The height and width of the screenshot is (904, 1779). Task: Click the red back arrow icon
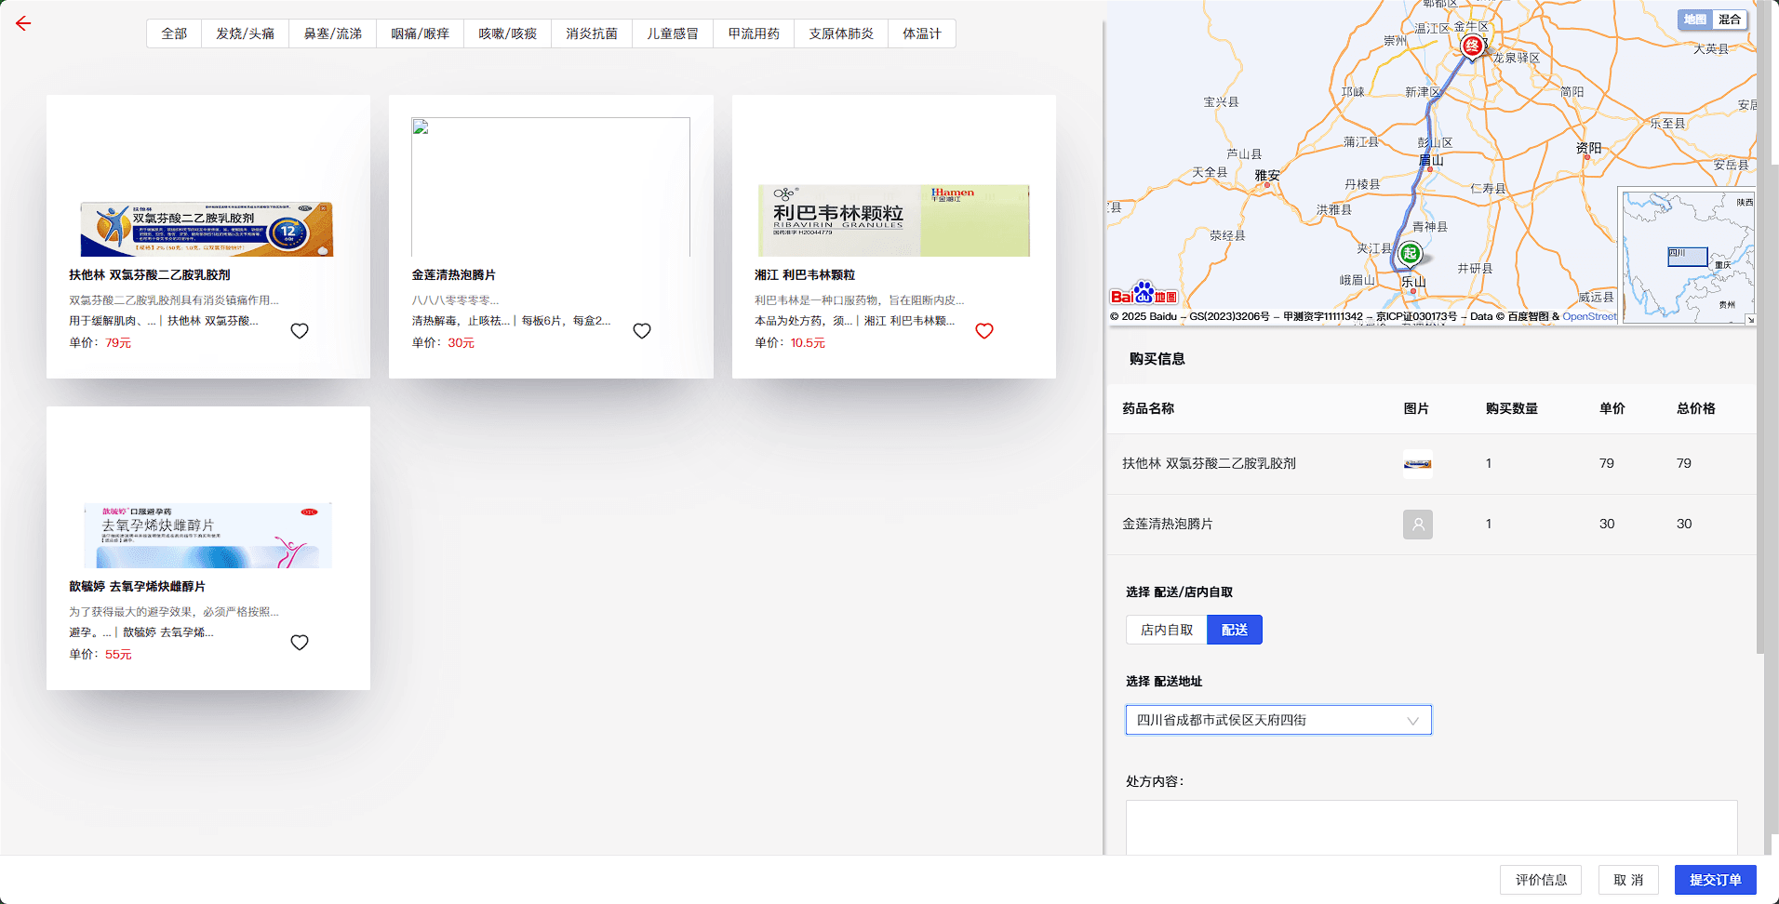point(23,24)
